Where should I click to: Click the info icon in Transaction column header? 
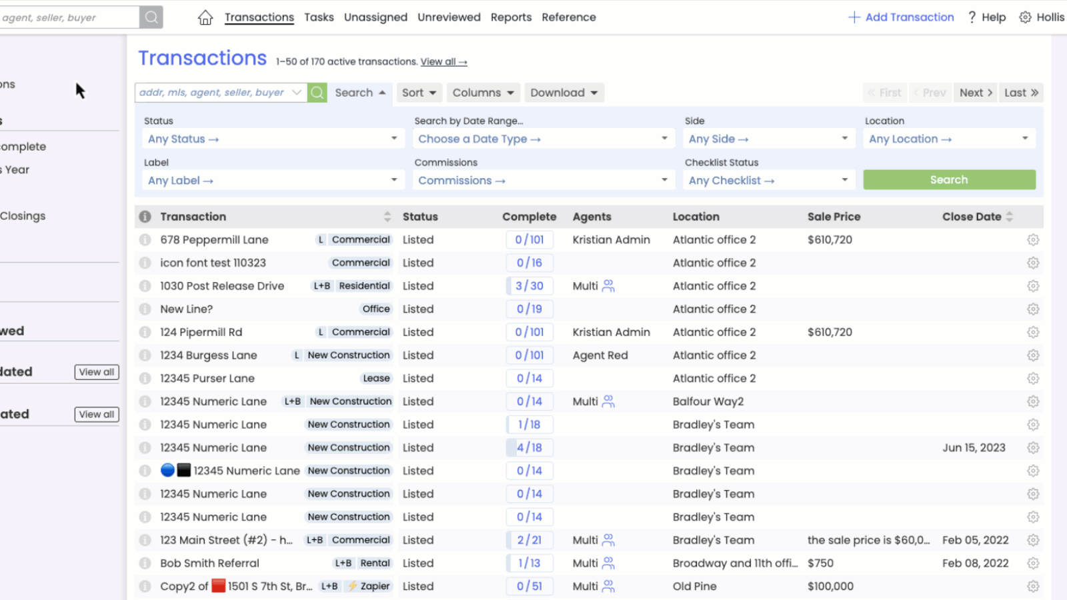click(x=145, y=217)
